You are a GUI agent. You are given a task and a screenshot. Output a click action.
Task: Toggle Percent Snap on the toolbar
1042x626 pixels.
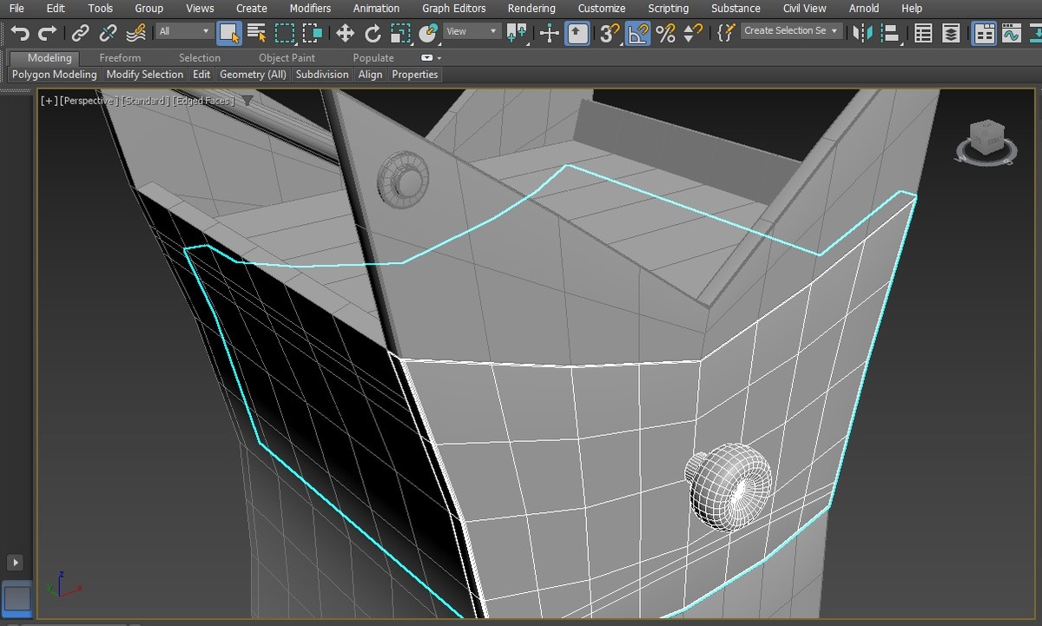click(x=665, y=33)
